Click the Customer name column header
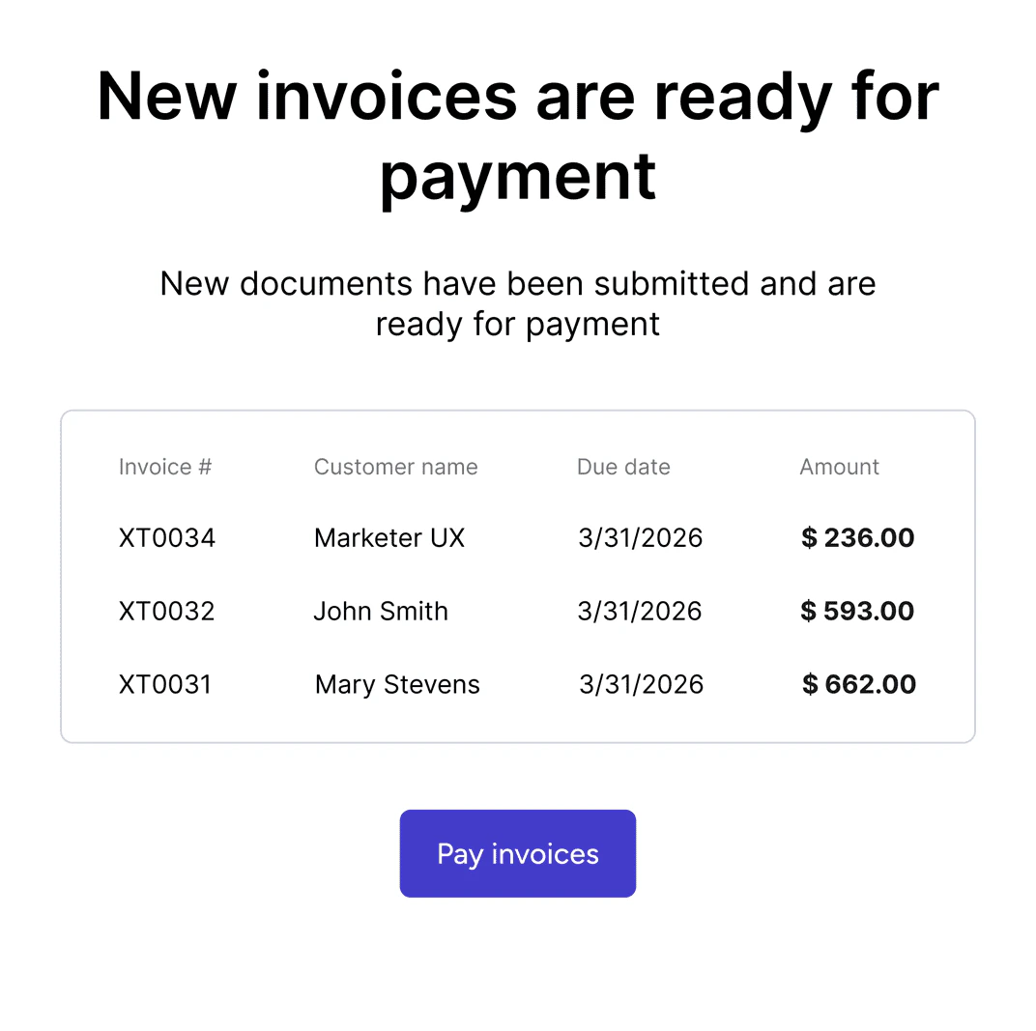 [395, 467]
